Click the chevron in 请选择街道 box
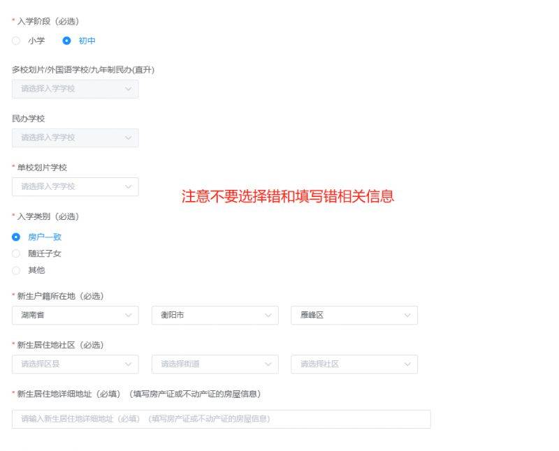Viewport: 559px width, 451px height. pyautogui.click(x=268, y=364)
